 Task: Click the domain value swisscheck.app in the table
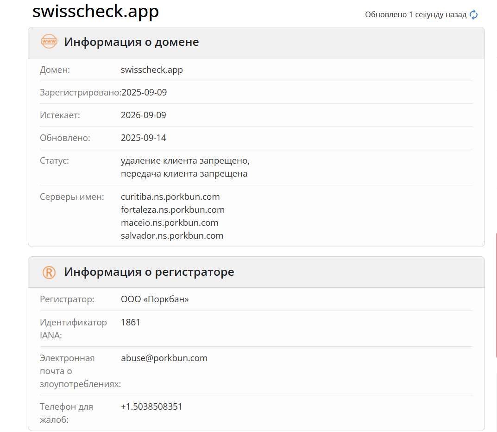152,70
